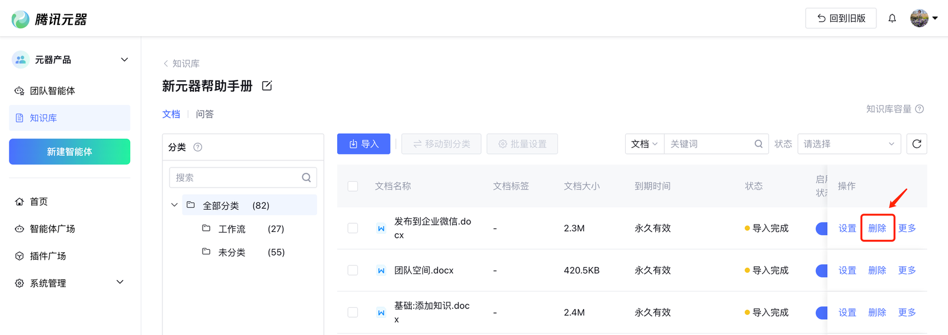Viewport: 948px width, 335px height.
Task: Collapse the 全部分类 tree node
Action: click(174, 205)
